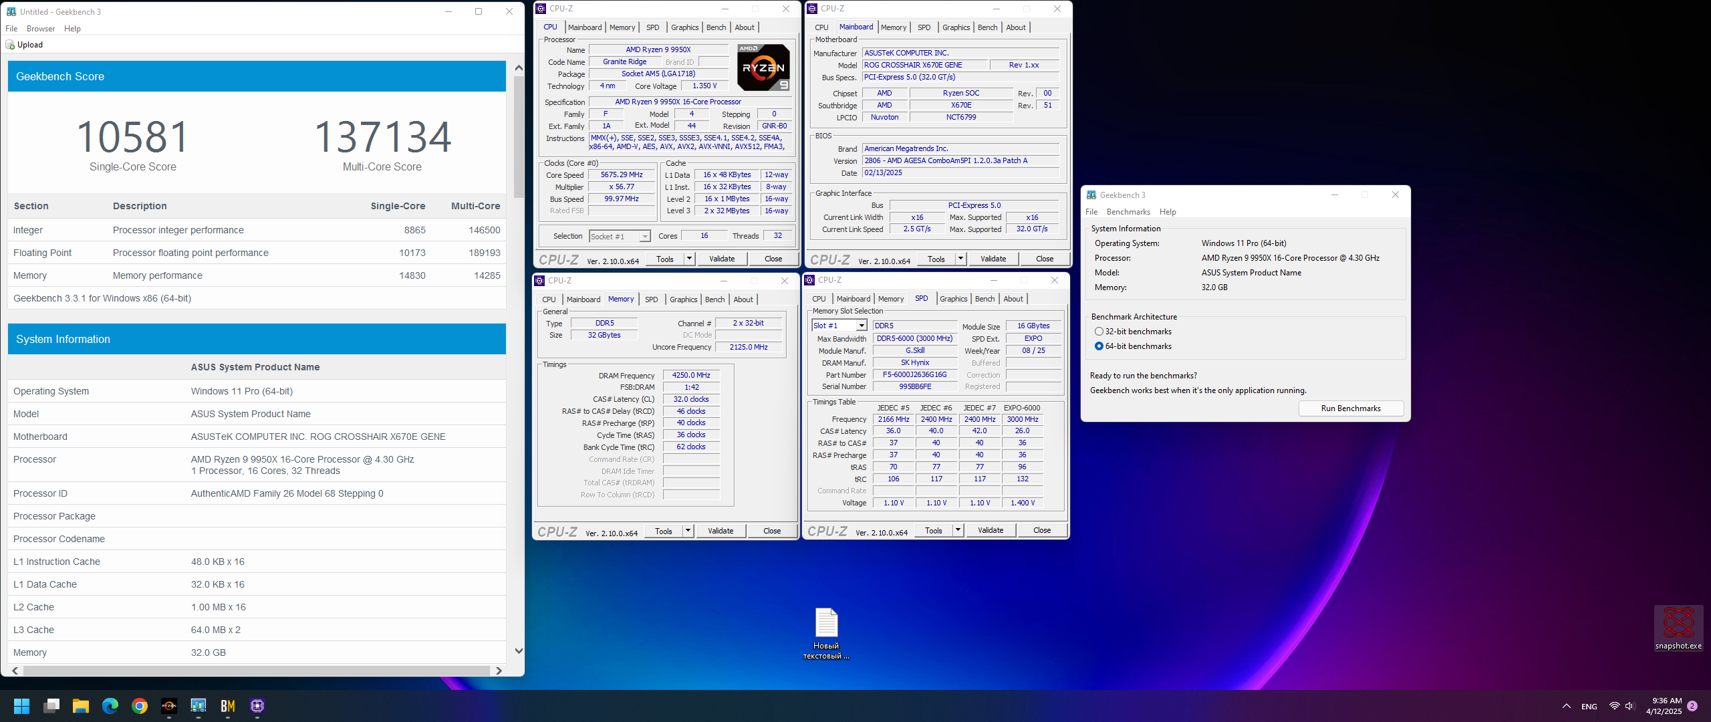
Task: Open the Slot #1 memory slot dropdown
Action: click(x=862, y=326)
